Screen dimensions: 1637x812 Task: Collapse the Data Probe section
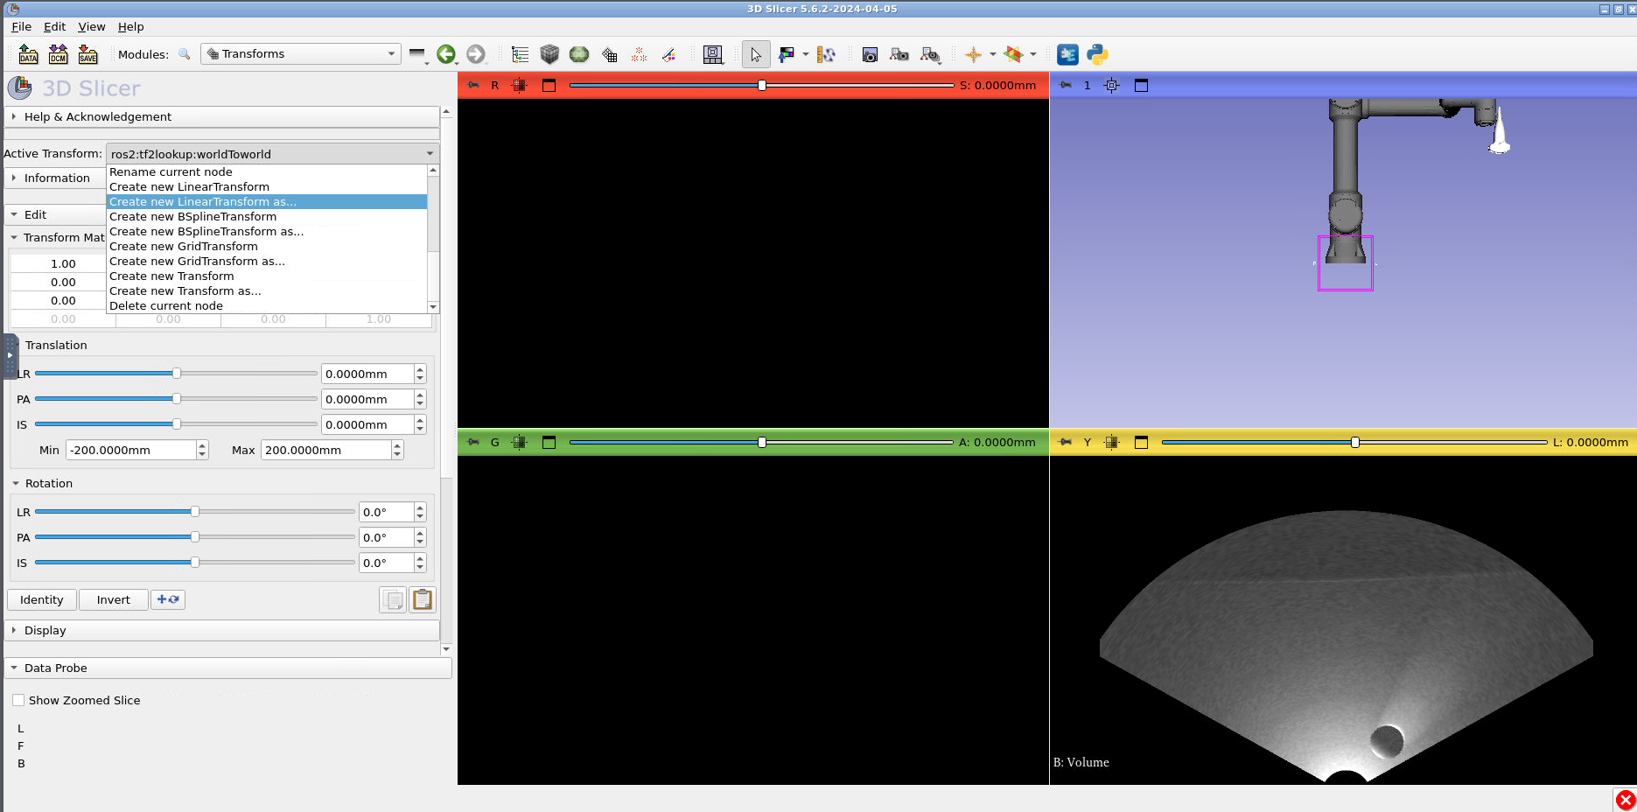(x=227, y=668)
